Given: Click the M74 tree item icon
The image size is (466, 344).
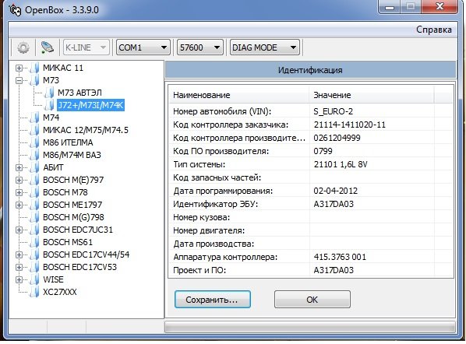Looking at the screenshot, I should (x=35, y=118).
